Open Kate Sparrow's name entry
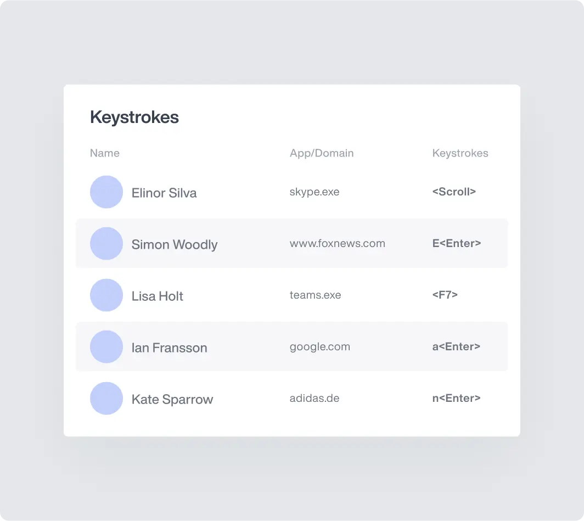584x521 pixels. 172,400
